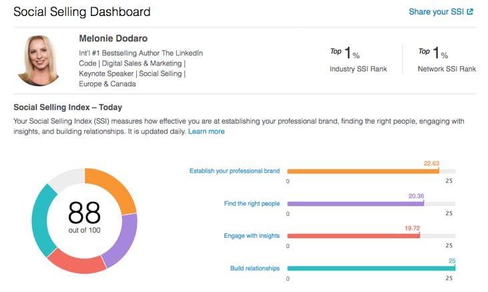Viewport: 488px width, 292px height.
Task: Click the teal Build relationships bar
Action: pos(371,269)
